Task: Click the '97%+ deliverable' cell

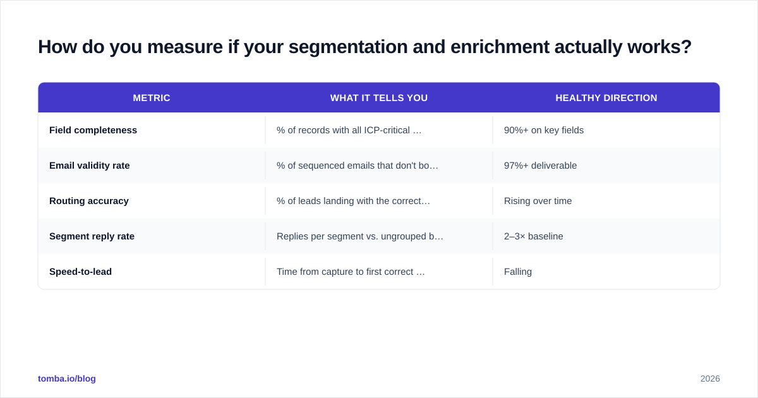Action: tap(606, 166)
